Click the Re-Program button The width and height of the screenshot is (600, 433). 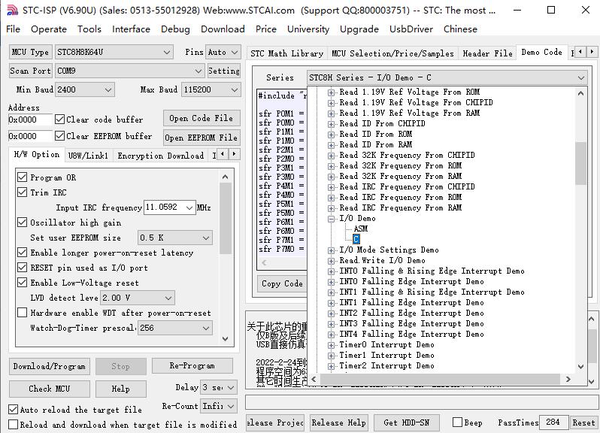192,365
